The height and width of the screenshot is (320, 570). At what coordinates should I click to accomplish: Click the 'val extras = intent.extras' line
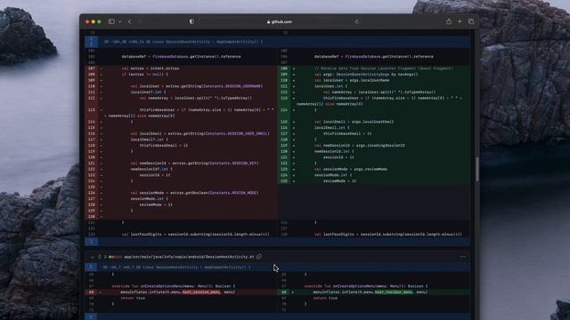[x=151, y=68]
